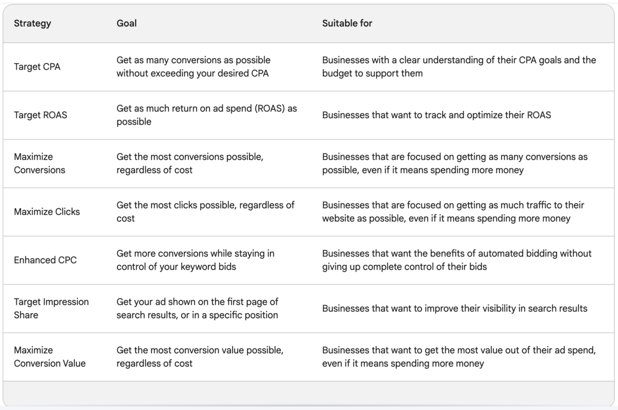Select the text about optimizing their ROAS

click(436, 115)
